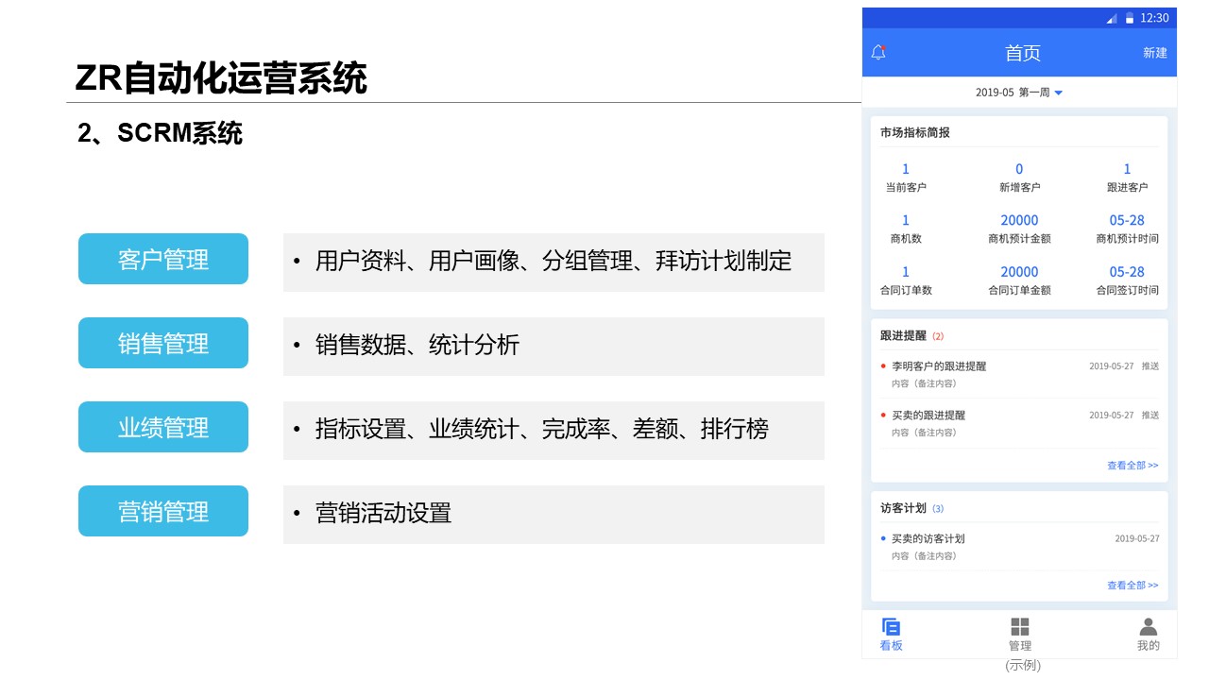The height and width of the screenshot is (680, 1209).
Task: Tap the signal strength icon in status bar
Action: (x=1111, y=18)
